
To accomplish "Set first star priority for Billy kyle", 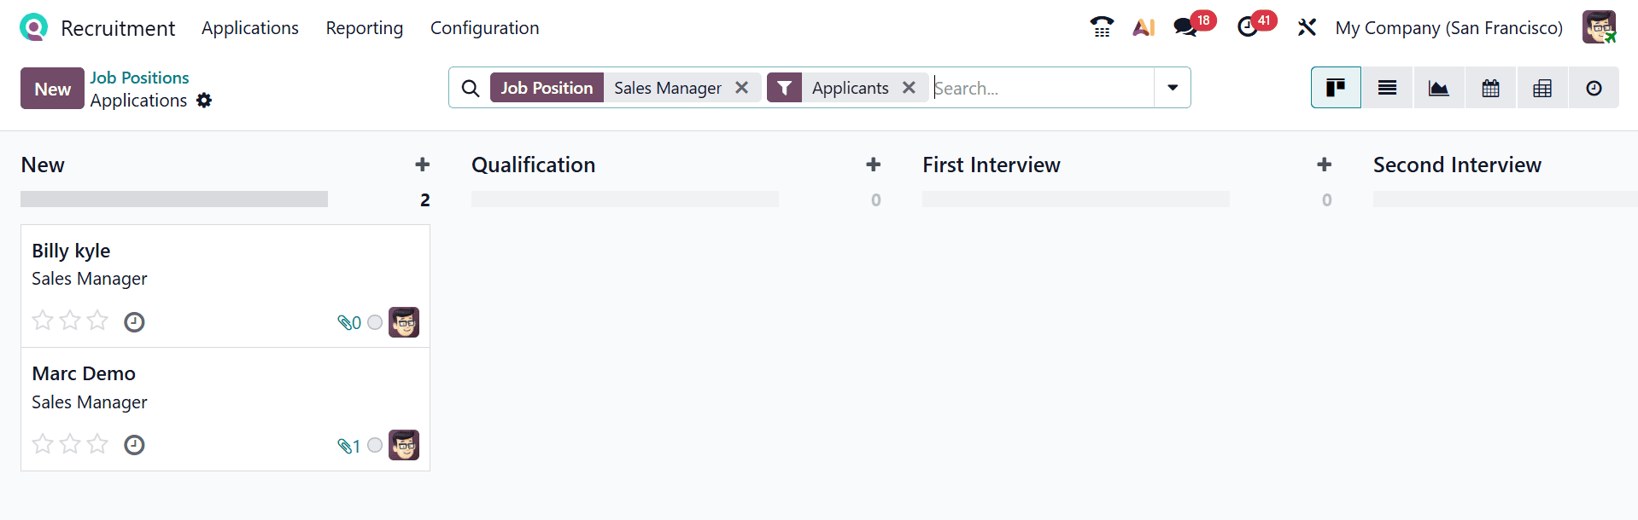I will pyautogui.click(x=43, y=321).
